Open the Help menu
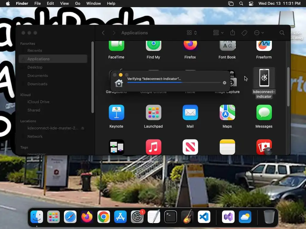306x229 pixels. click(111, 4)
